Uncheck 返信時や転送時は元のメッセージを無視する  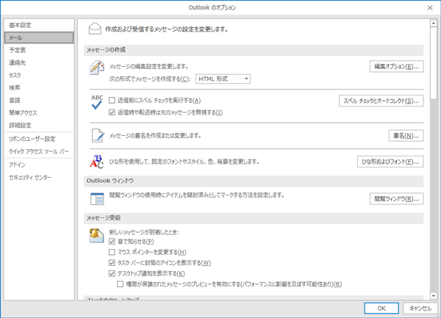(112, 112)
